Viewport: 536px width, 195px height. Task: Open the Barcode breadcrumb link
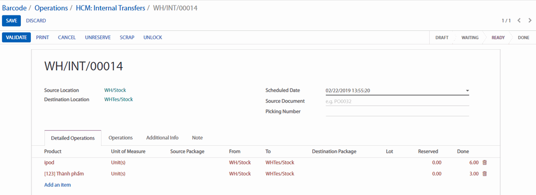tap(14, 8)
